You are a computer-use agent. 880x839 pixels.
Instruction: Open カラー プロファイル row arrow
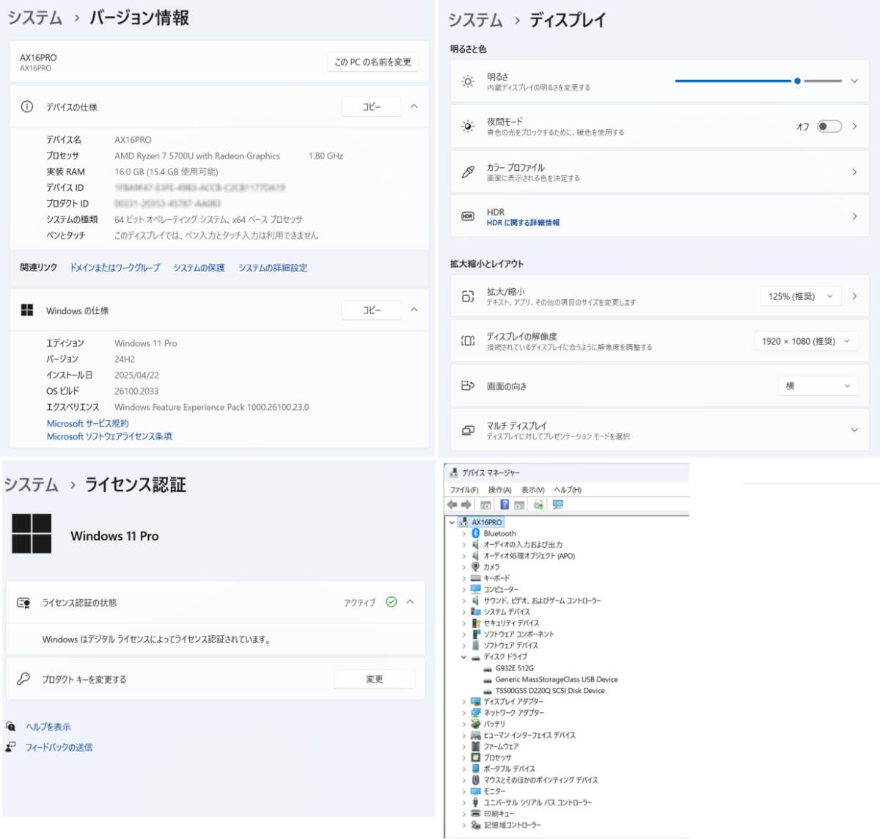(854, 172)
